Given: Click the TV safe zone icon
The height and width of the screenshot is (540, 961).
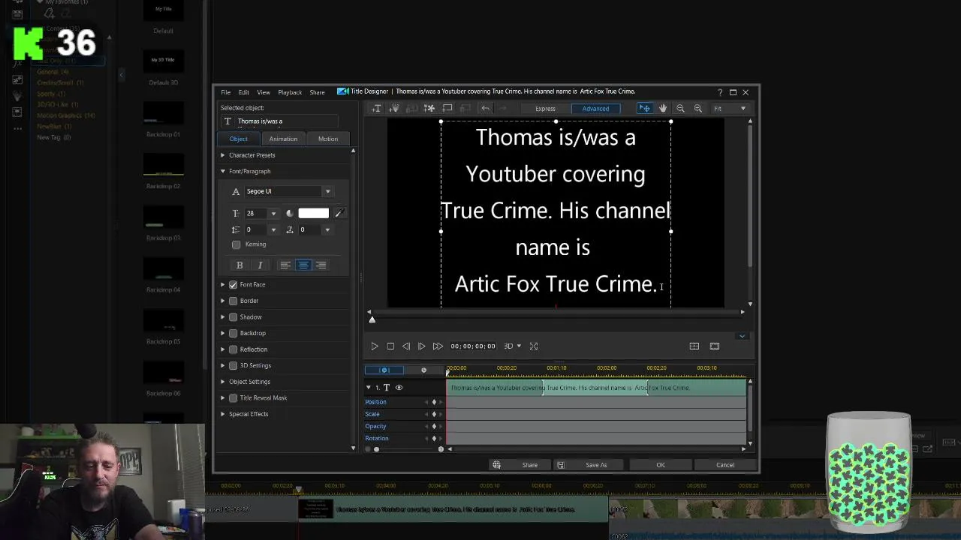Looking at the screenshot, I should point(714,346).
